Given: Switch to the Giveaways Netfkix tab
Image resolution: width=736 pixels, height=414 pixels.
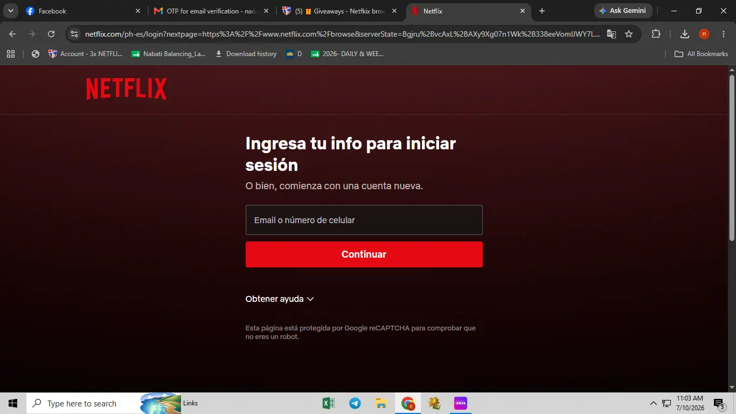Looking at the screenshot, I should [339, 11].
